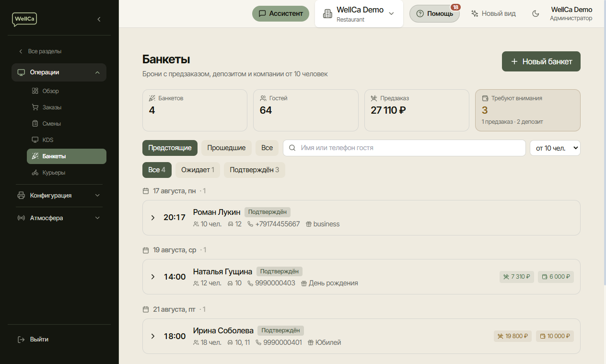Toggle dark mode moon icon
The height and width of the screenshot is (364, 606).
(536, 14)
